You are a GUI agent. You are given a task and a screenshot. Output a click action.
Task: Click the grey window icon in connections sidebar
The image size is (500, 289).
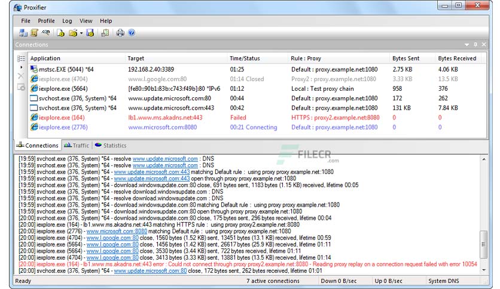[21, 87]
